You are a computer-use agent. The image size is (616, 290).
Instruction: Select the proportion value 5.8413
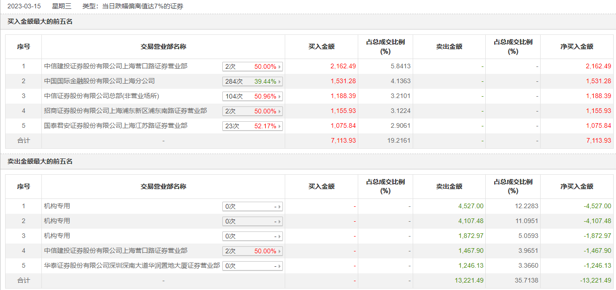coord(400,66)
